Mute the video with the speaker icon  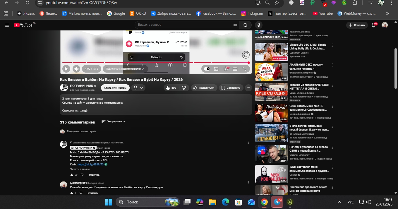coord(76,69)
